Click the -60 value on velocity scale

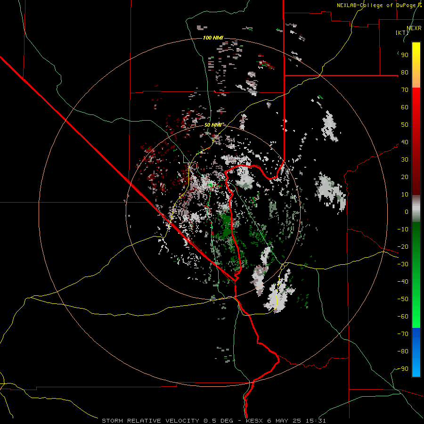click(403, 317)
